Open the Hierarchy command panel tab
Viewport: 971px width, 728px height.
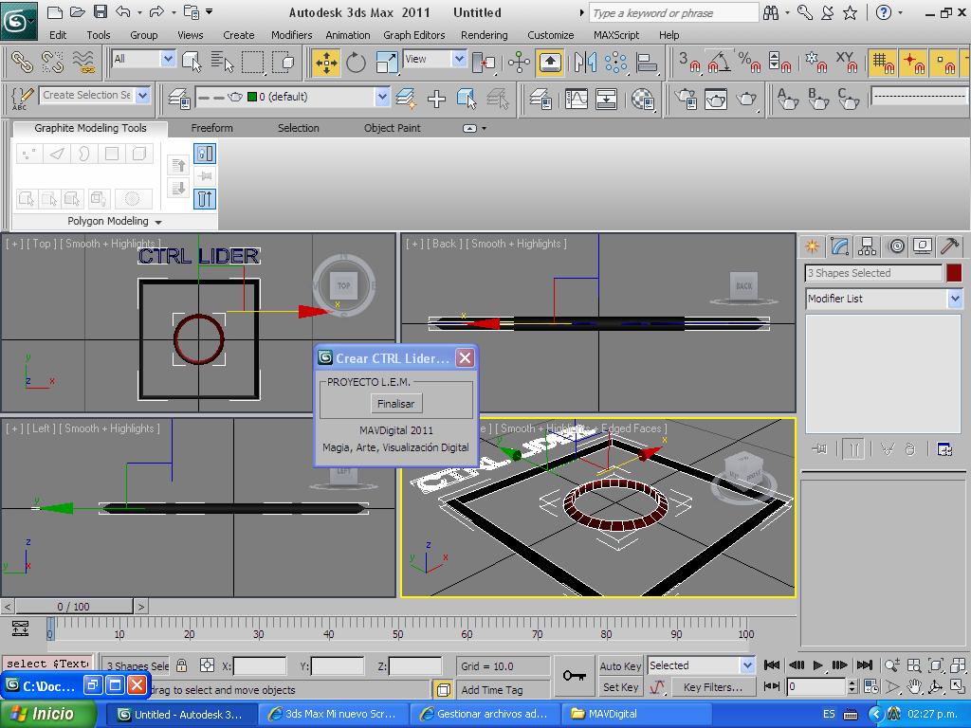[867, 246]
